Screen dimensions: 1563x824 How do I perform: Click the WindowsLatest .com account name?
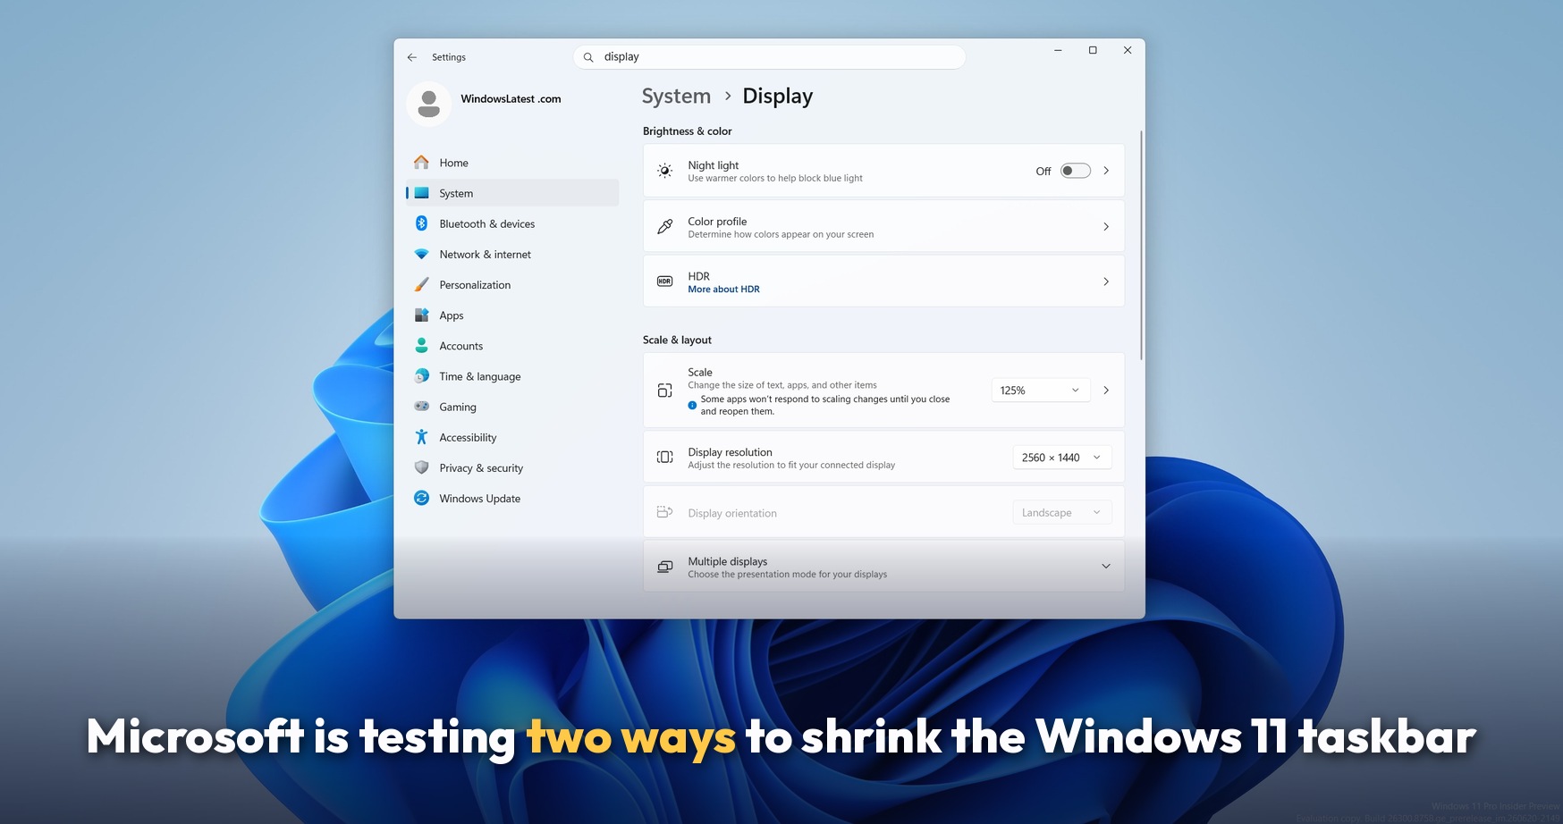point(511,99)
